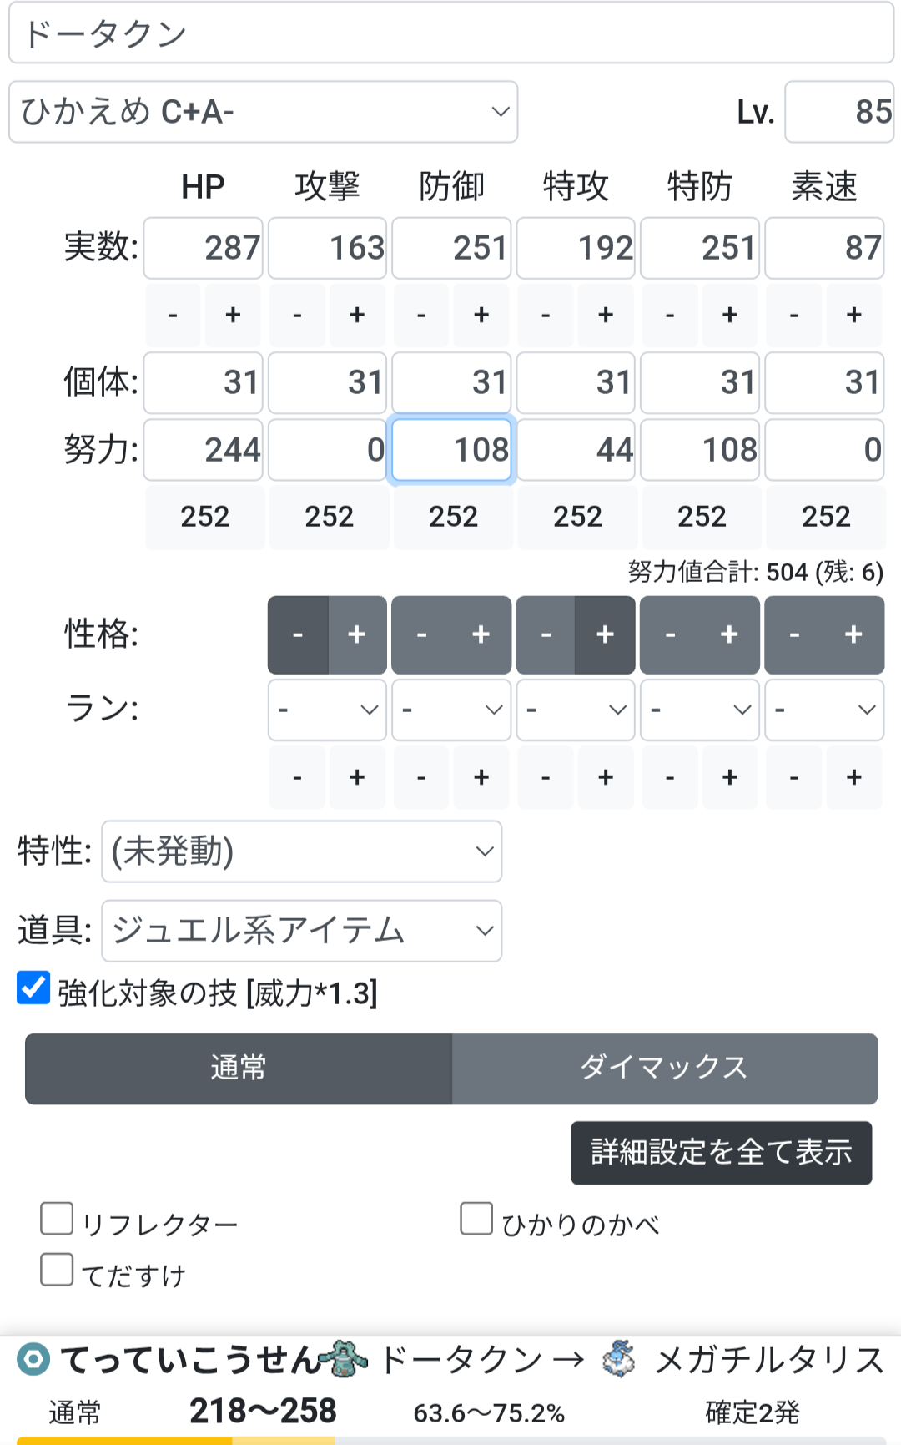Set HP effort to 252 max button

pyautogui.click(x=204, y=517)
